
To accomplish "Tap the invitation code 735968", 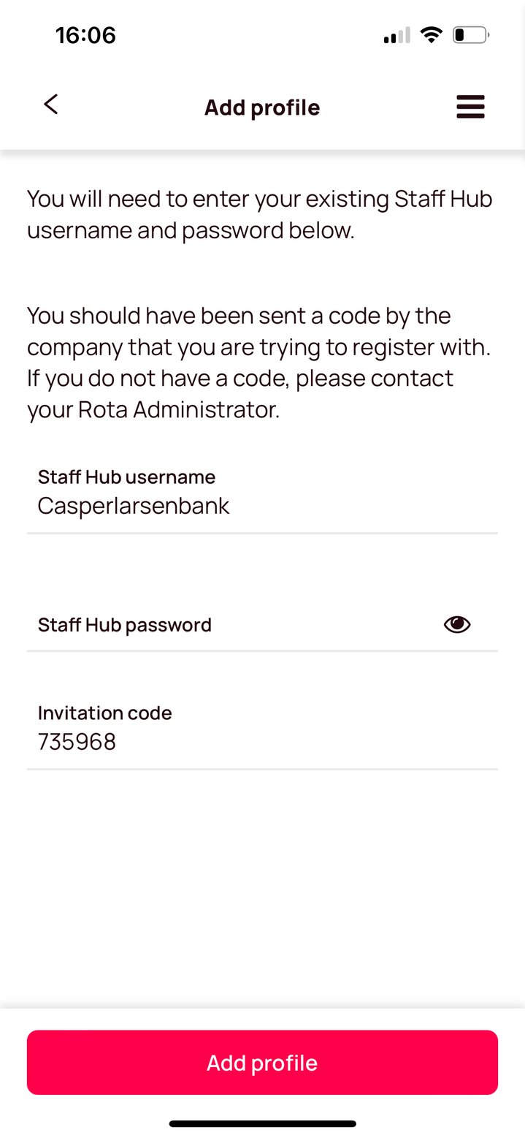I will [76, 740].
